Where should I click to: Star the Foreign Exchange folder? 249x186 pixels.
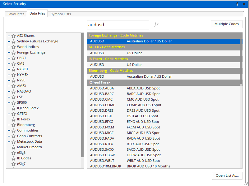13,53
